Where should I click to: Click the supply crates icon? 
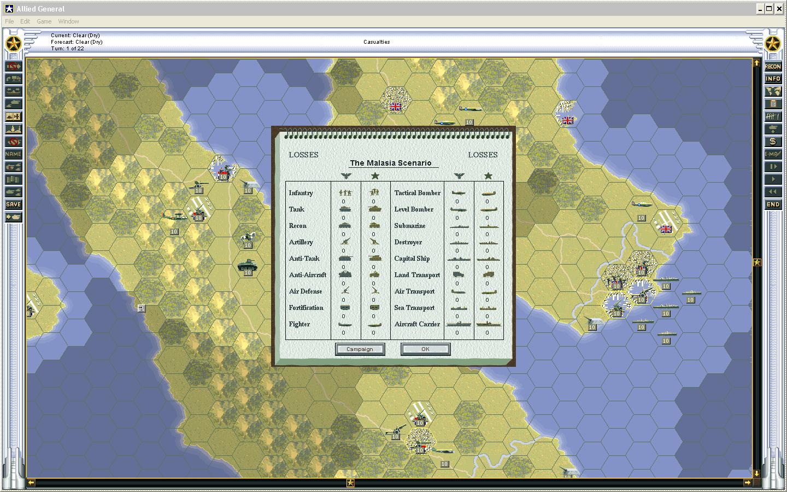point(14,179)
